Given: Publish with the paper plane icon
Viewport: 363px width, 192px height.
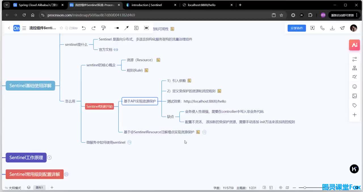Looking at the screenshot, I should click(342, 28).
